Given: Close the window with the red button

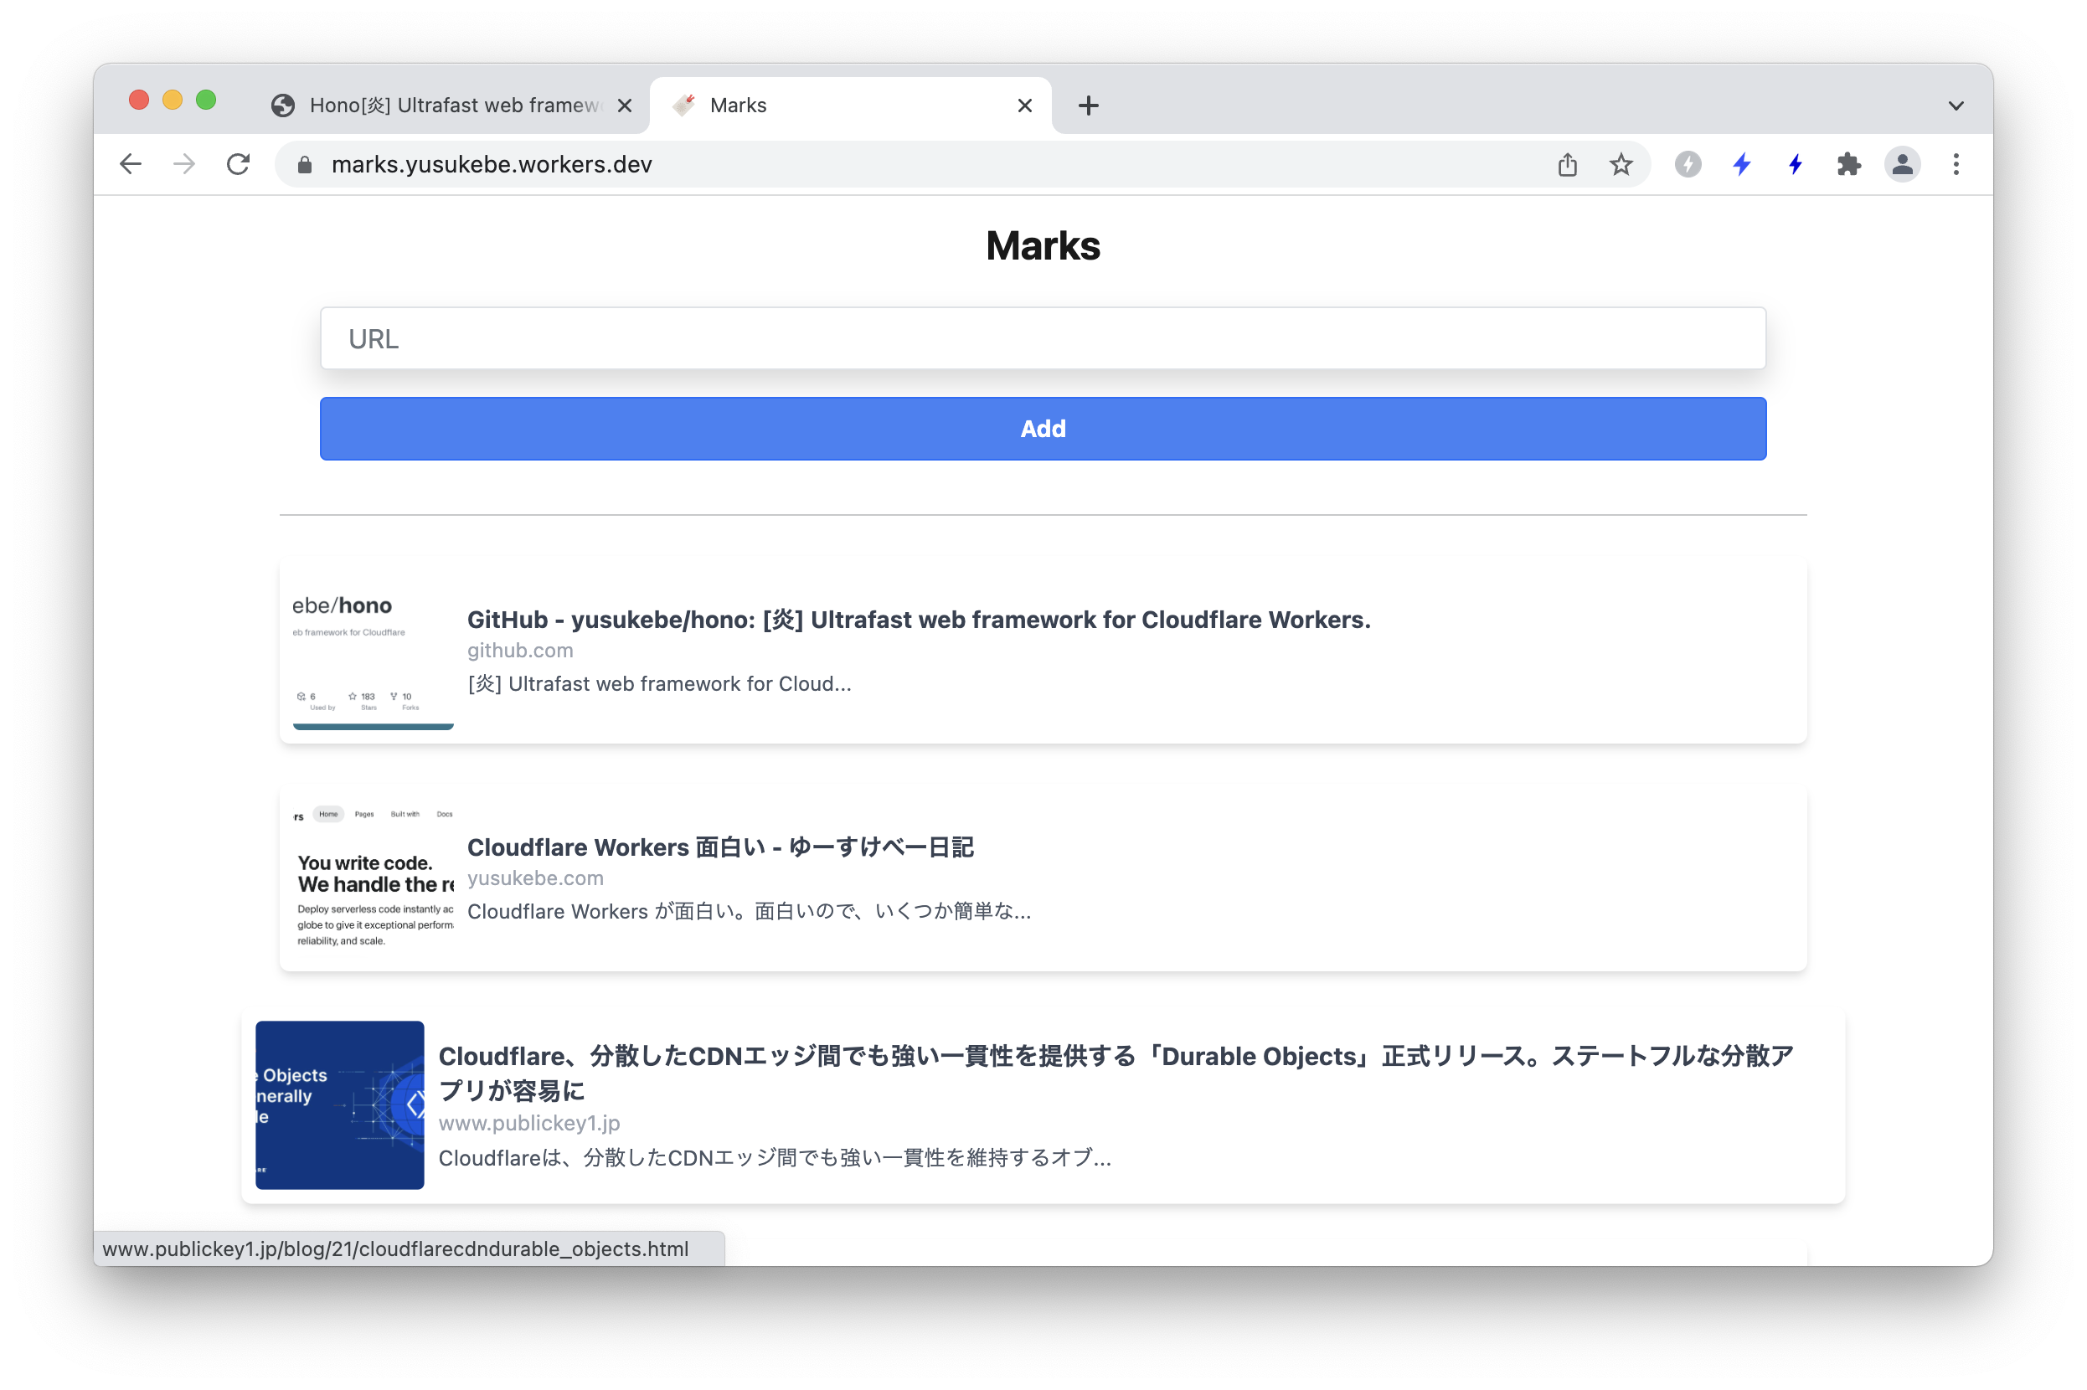Looking at the screenshot, I should point(139,100).
